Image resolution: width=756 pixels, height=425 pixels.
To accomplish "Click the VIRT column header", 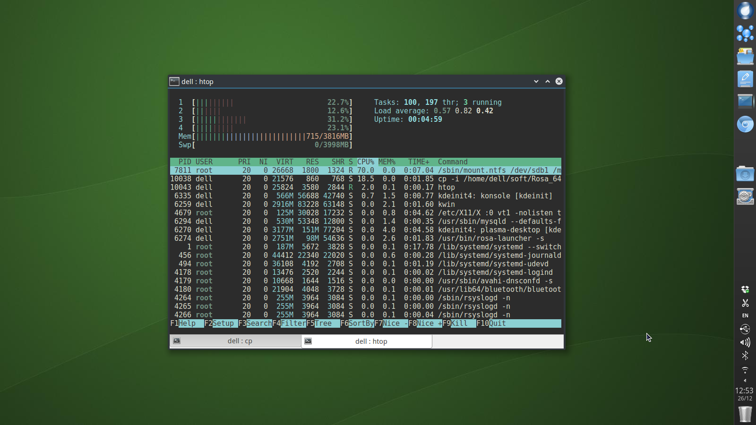I will click(x=285, y=162).
